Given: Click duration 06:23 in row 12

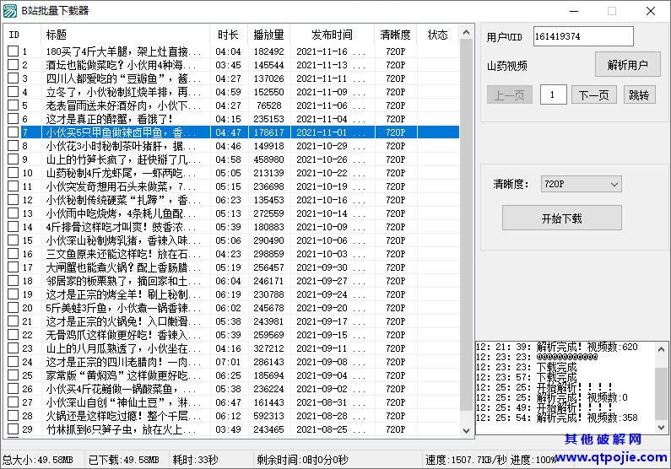Looking at the screenshot, I should 228,200.
